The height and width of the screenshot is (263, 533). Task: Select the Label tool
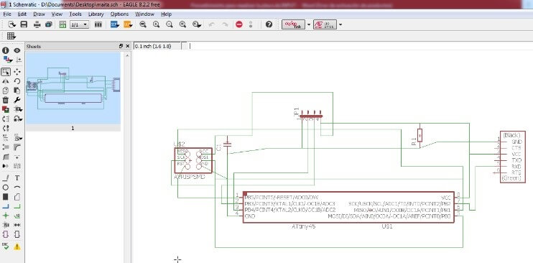pyautogui.click(x=17, y=216)
